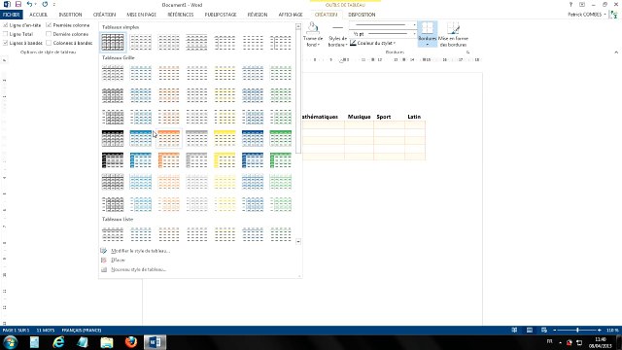Click the 11 MOTS word count
The width and height of the screenshot is (622, 350).
click(46, 331)
